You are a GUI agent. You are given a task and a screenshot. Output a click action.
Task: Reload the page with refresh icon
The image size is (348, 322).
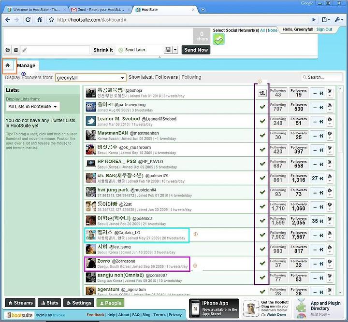pyautogui.click(x=28, y=20)
